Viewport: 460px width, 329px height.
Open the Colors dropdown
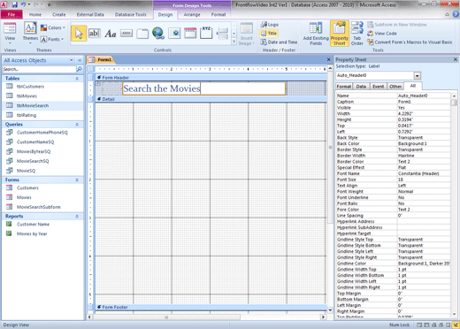coord(53,27)
